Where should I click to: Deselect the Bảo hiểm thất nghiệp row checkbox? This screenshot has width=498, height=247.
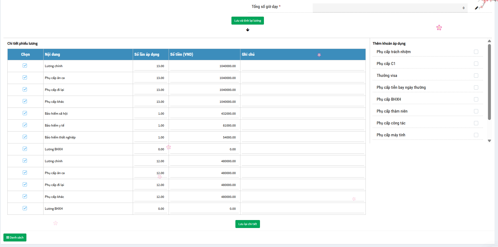[x=25, y=137]
